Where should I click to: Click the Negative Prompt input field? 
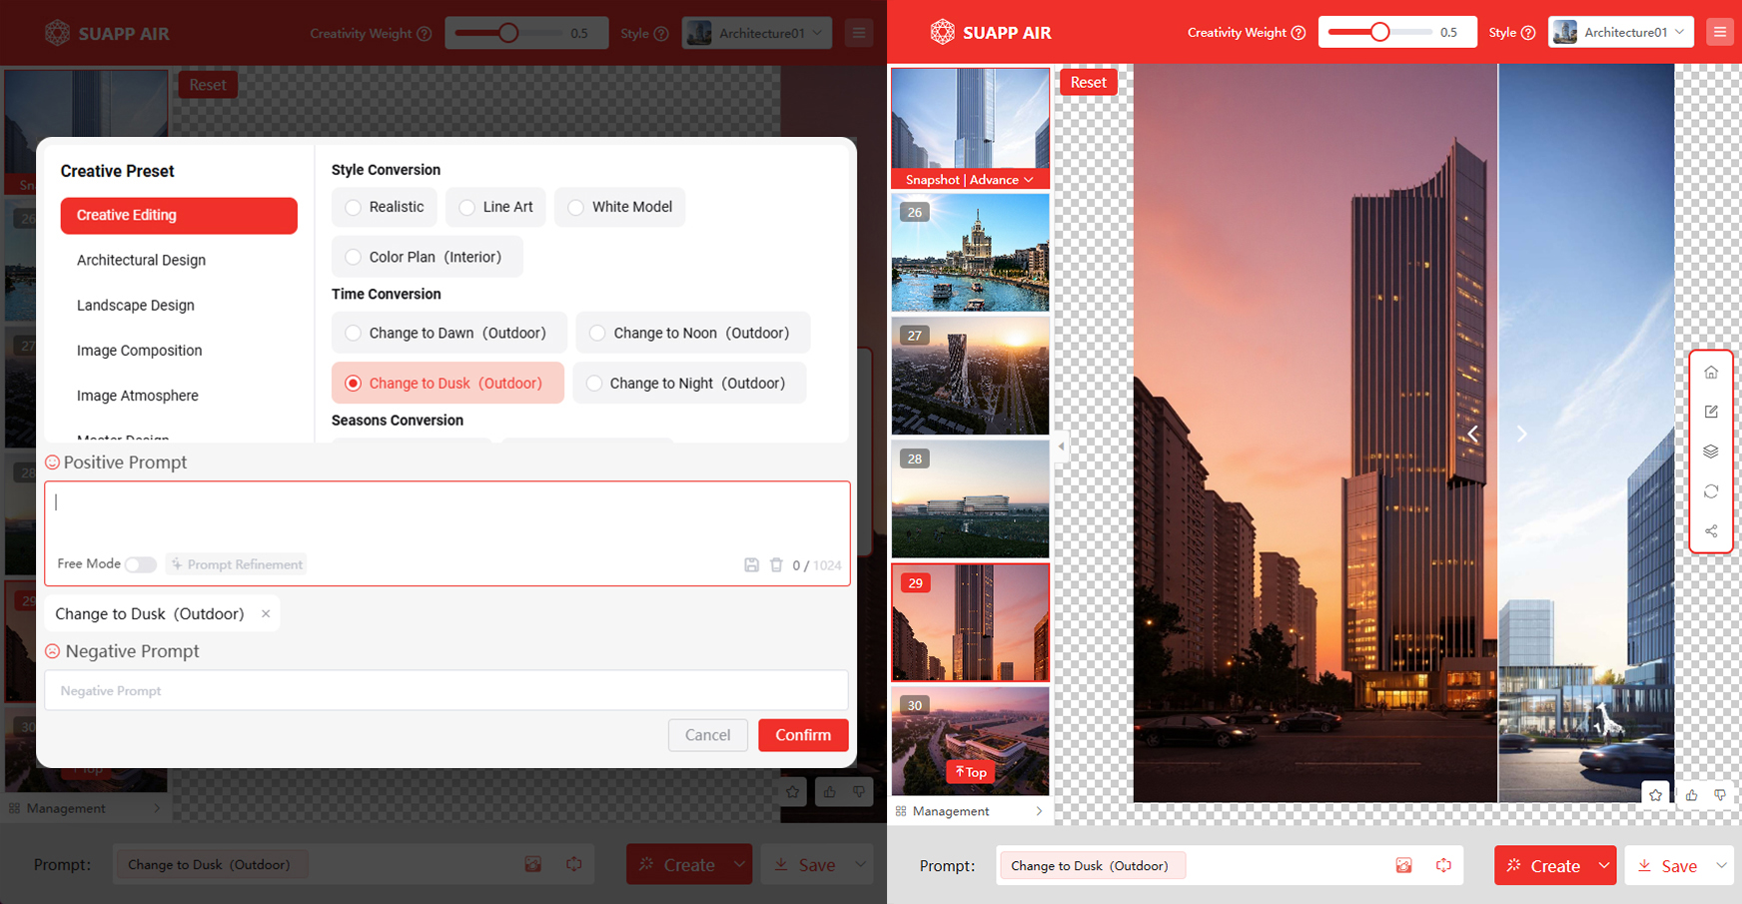446,690
